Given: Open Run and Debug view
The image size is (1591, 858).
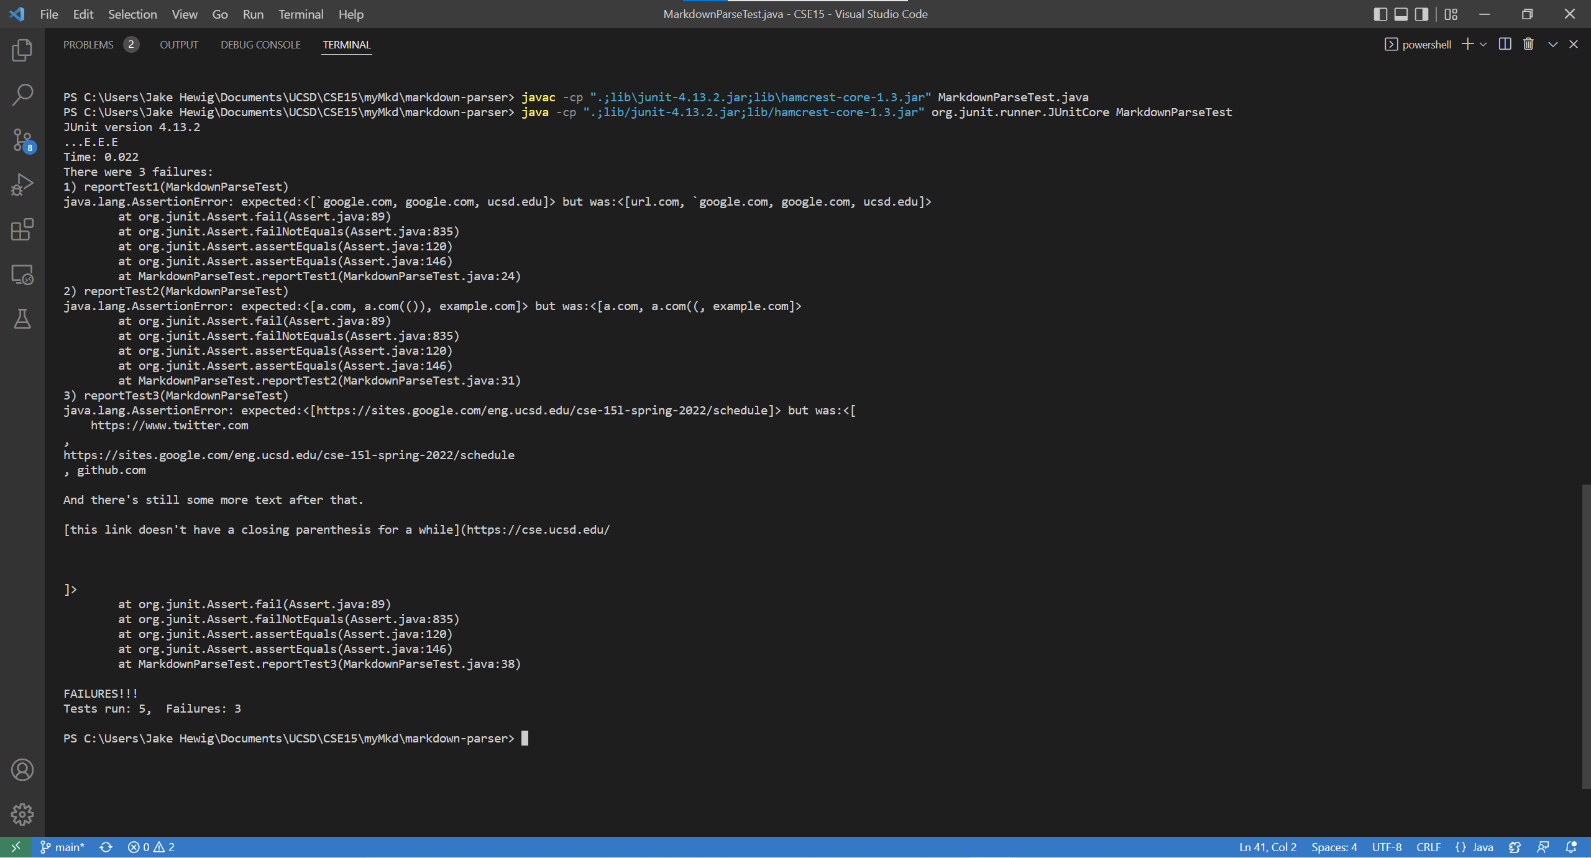Looking at the screenshot, I should 22,185.
